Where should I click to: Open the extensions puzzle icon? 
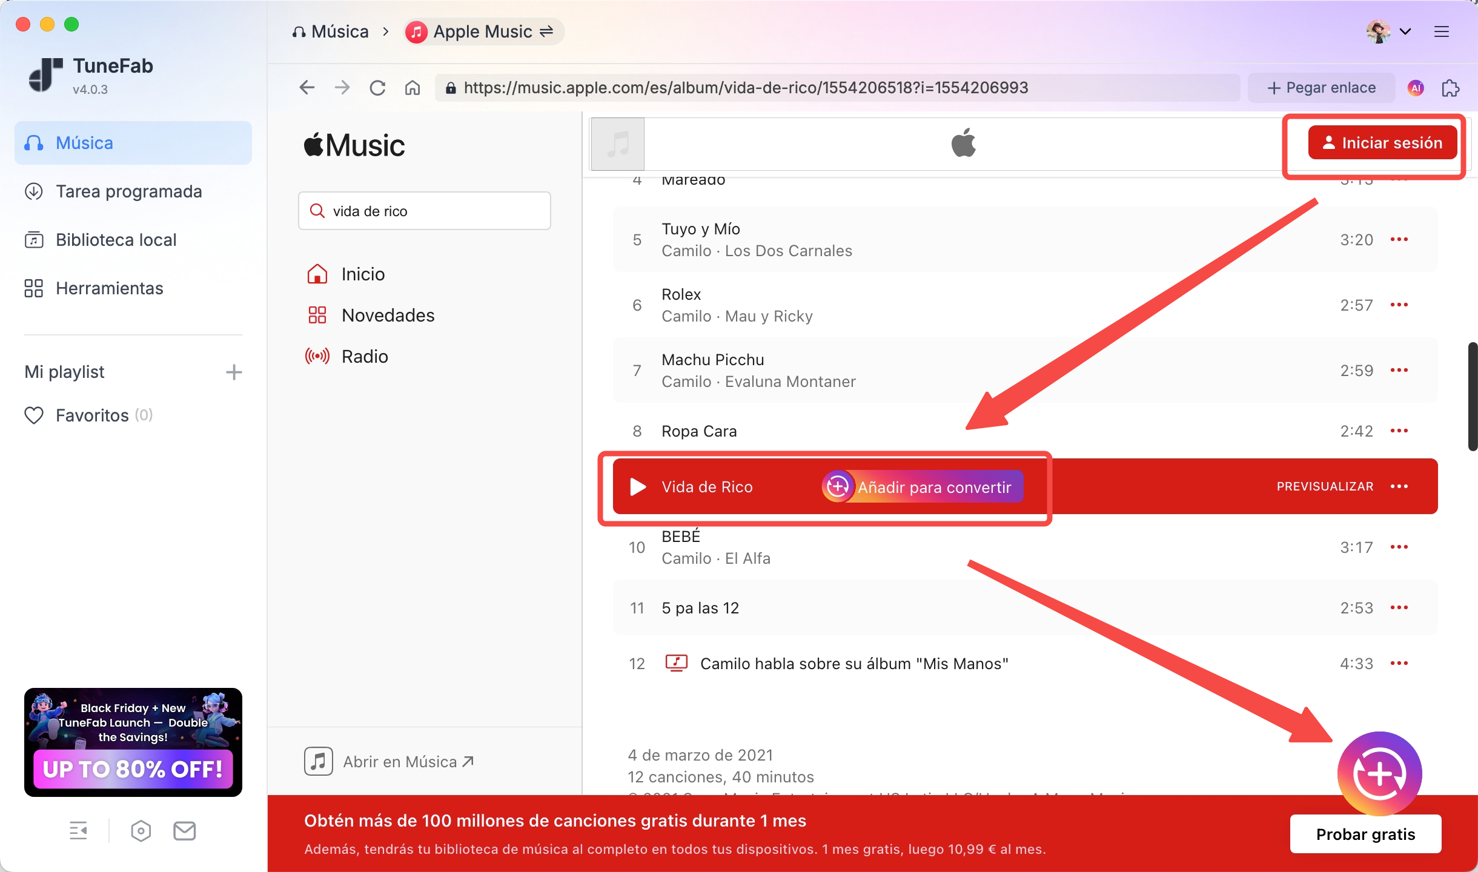[1451, 88]
